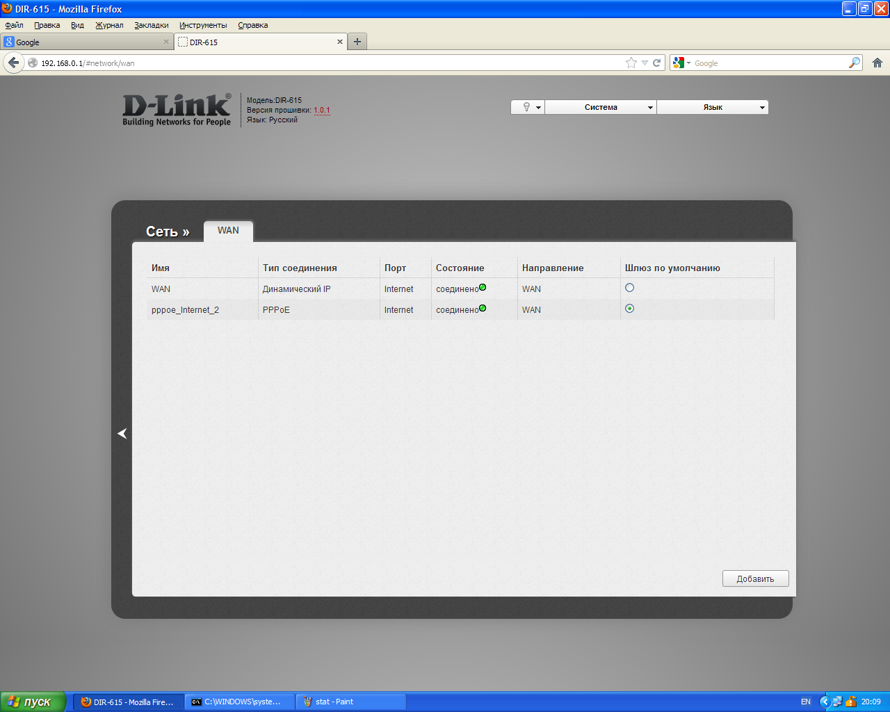Open the Файл menu
Image resolution: width=890 pixels, height=712 pixels.
pos(14,25)
